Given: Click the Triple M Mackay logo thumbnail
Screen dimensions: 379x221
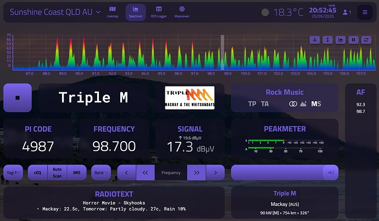Looking at the screenshot, I should [x=189, y=98].
